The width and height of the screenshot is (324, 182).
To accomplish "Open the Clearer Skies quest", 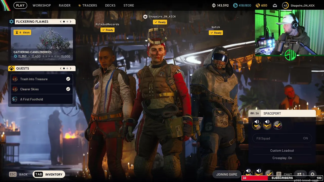I will point(42,89).
